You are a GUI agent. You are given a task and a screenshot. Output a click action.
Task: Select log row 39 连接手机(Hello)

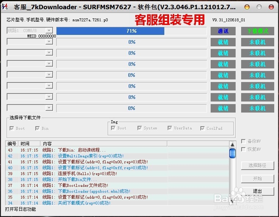point(117,174)
